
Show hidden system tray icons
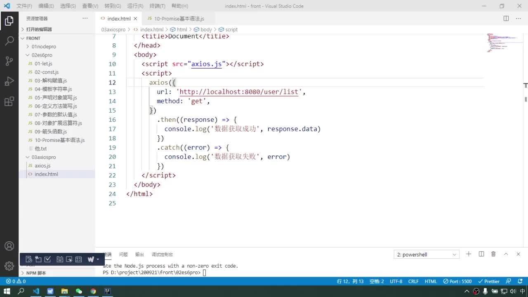point(467,291)
